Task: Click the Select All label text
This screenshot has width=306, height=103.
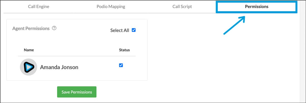Action: click(120, 30)
